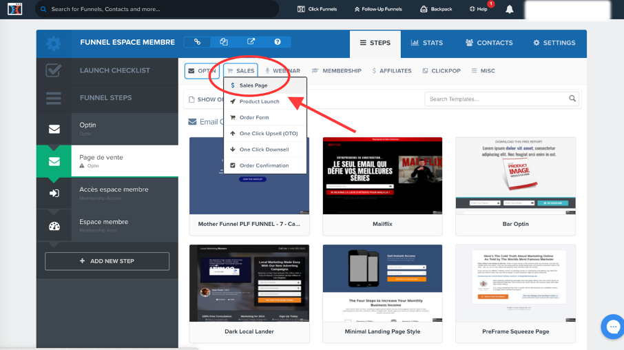This screenshot has height=350, width=624.
Task: Click the Backpack menu item
Action: pos(436,9)
